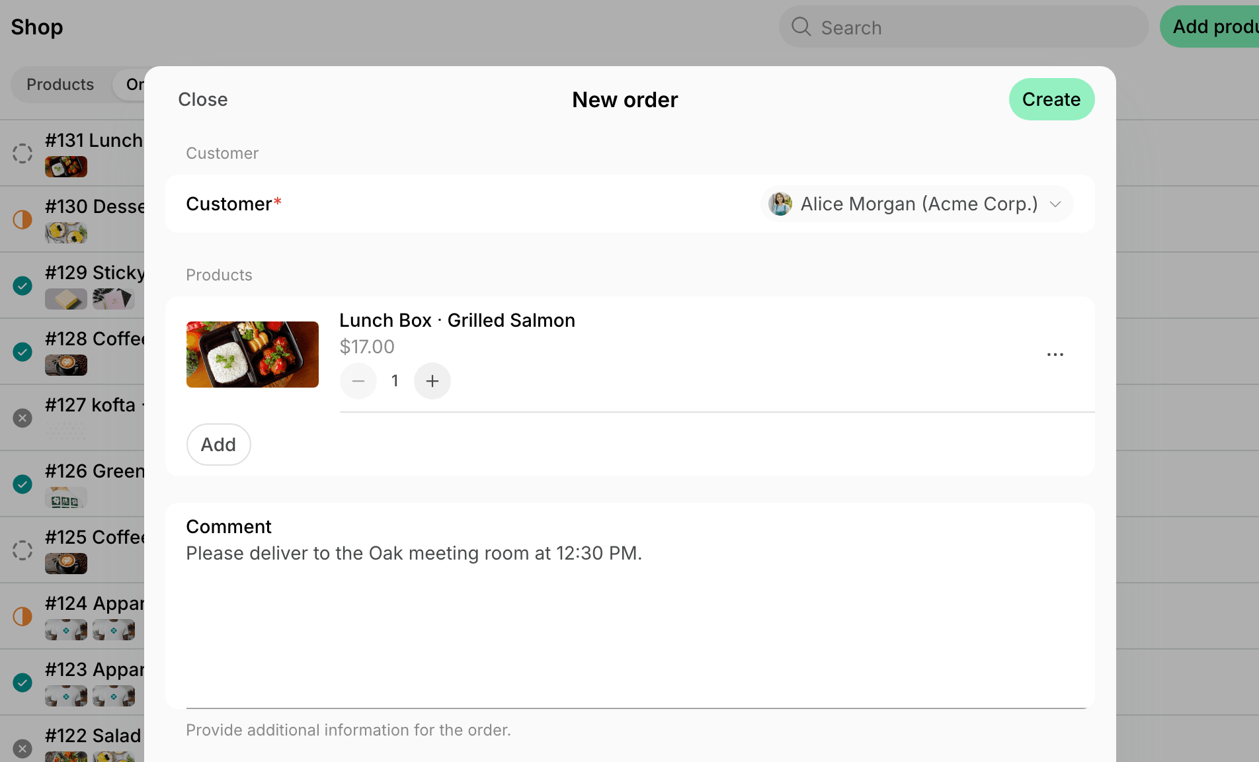Open the order #126 thumbnail image

point(66,497)
